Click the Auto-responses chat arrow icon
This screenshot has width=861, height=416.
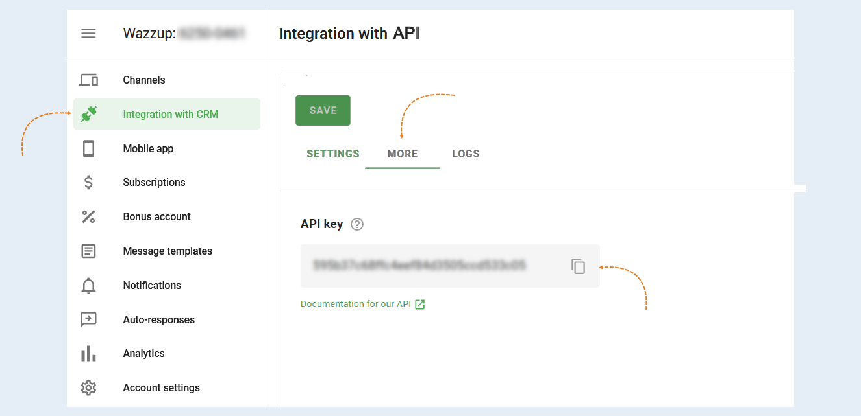tap(89, 319)
